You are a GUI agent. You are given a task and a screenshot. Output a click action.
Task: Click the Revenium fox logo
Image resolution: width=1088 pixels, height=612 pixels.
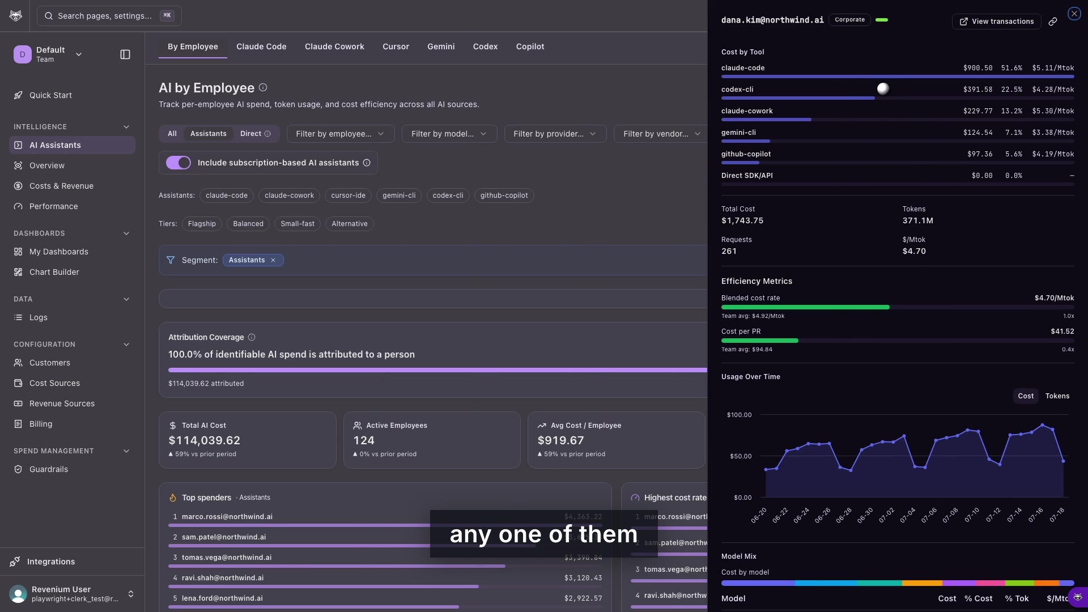(16, 16)
